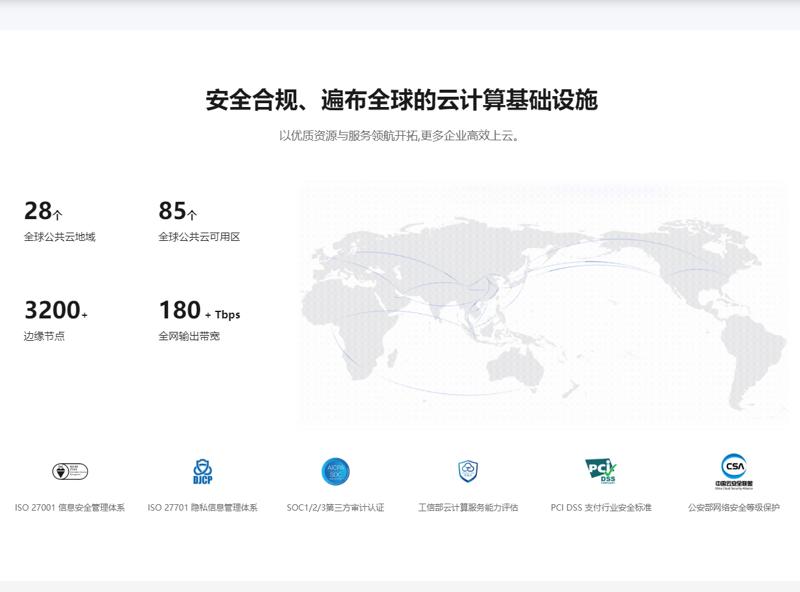Click the 工信部云计算服务能力评估 label

468,507
